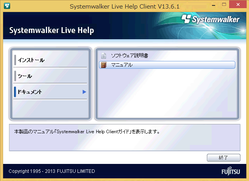Select the ドキュメント menu section
Viewport: 249px width, 181px height.
click(x=50, y=92)
